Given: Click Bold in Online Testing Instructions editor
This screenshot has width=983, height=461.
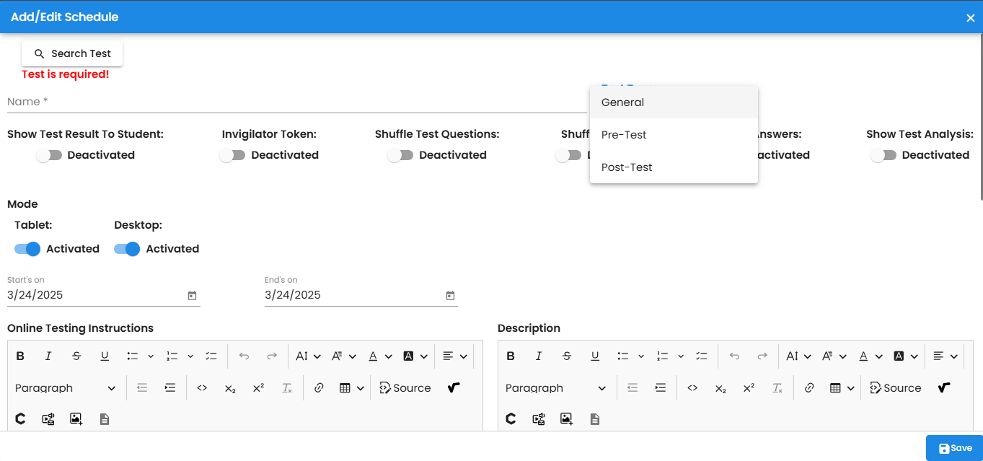Looking at the screenshot, I should [20, 356].
